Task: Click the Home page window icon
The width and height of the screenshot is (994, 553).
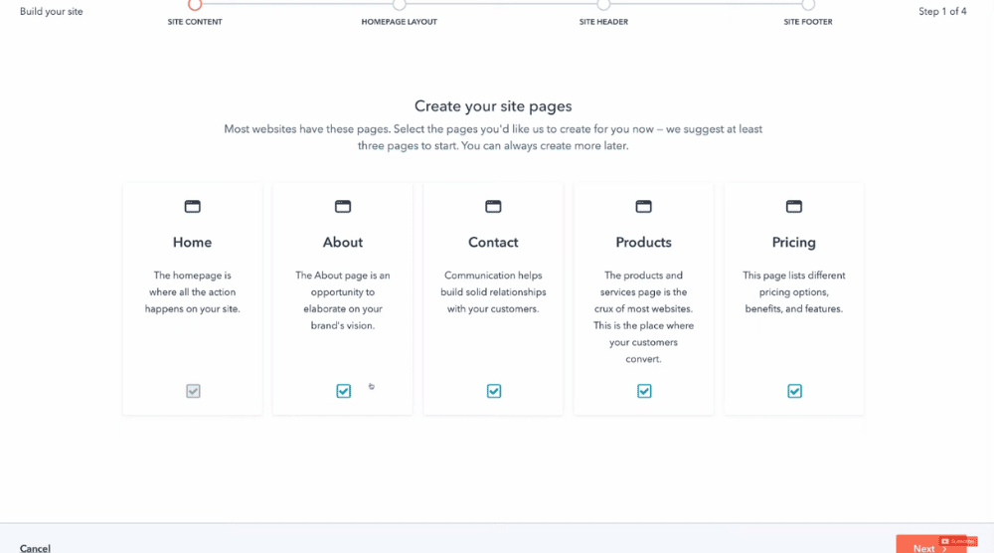Action: pos(192,206)
